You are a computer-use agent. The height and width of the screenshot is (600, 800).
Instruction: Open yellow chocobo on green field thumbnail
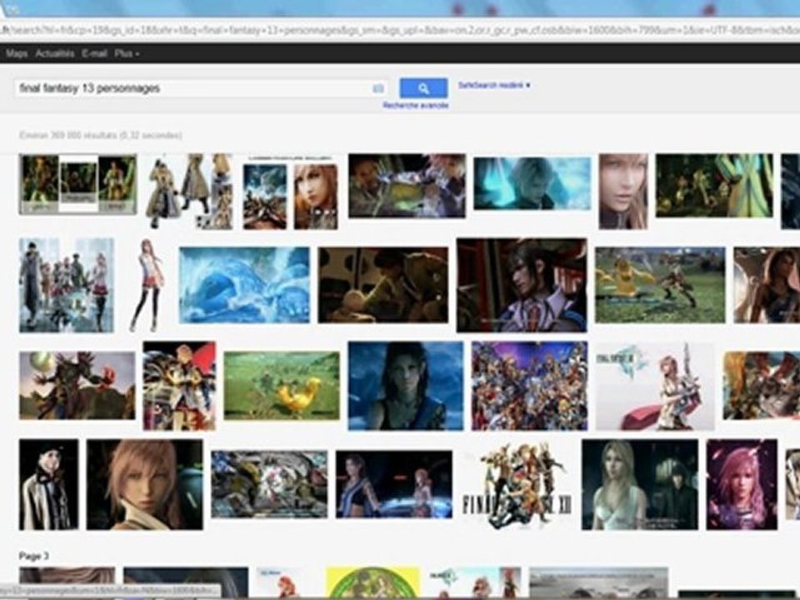pyautogui.click(x=282, y=386)
